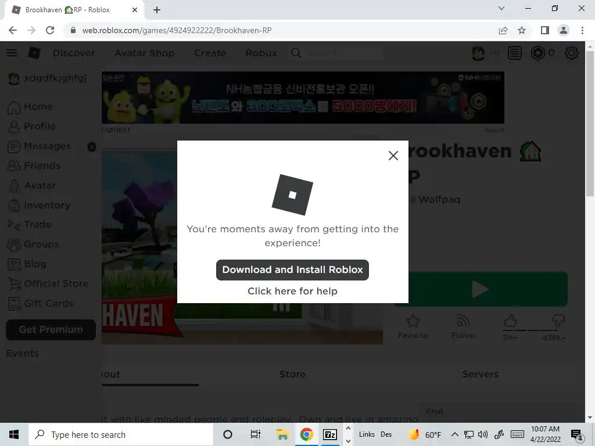Open the Avatar Shop tab
The image size is (595, 446).
tap(145, 53)
